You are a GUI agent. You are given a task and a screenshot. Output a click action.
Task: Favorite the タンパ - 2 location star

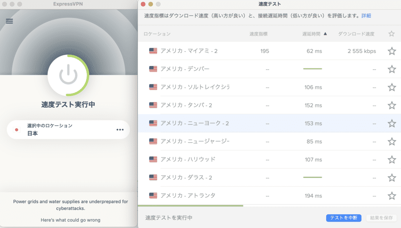[x=392, y=106]
